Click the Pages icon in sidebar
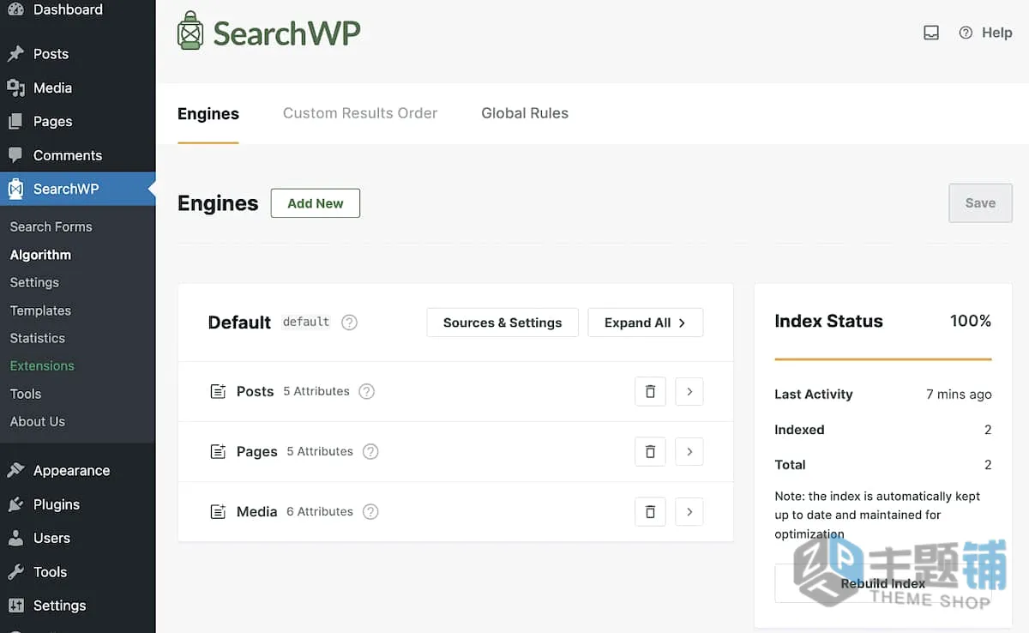This screenshot has height=633, width=1029. (15, 122)
